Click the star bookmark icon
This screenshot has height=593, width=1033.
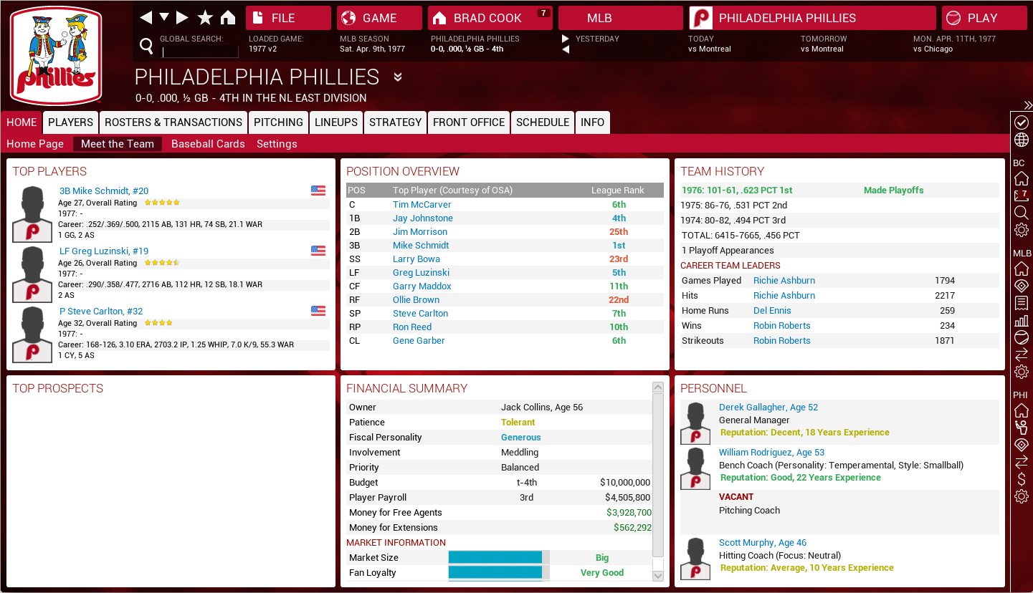pyautogui.click(x=205, y=17)
